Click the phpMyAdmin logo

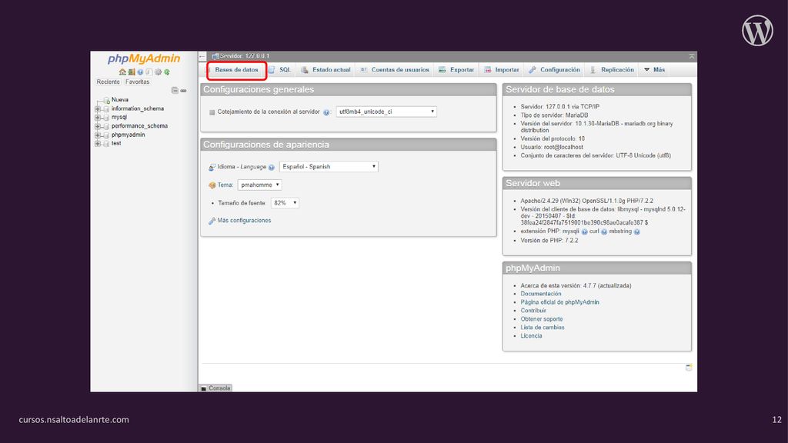pos(144,58)
